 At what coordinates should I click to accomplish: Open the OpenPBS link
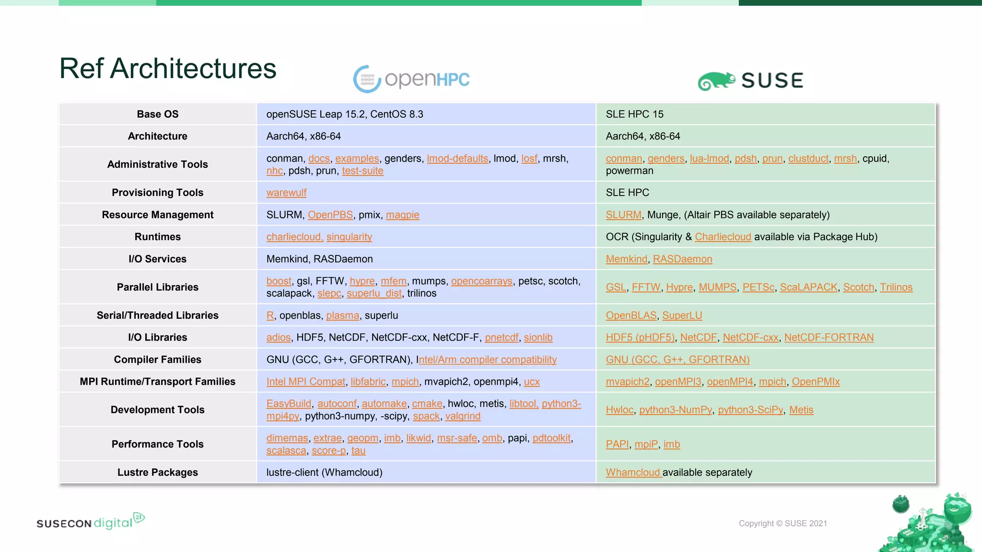point(330,215)
